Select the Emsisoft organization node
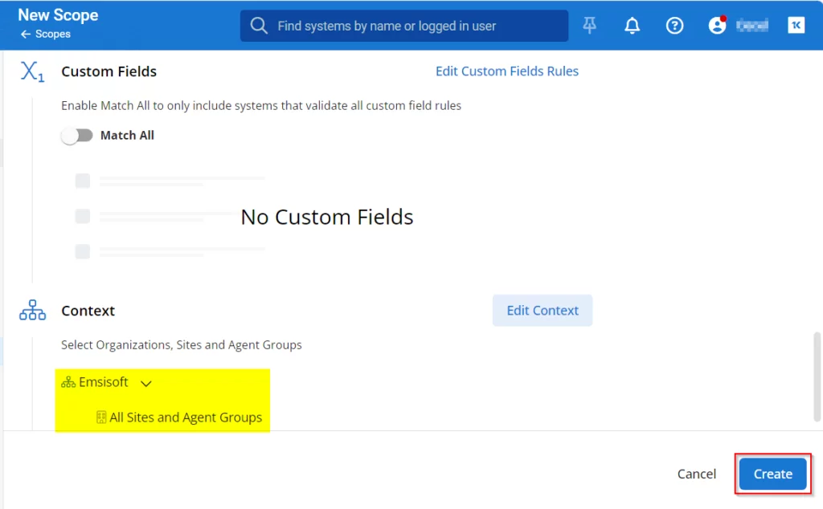The width and height of the screenshot is (823, 509). point(103,383)
